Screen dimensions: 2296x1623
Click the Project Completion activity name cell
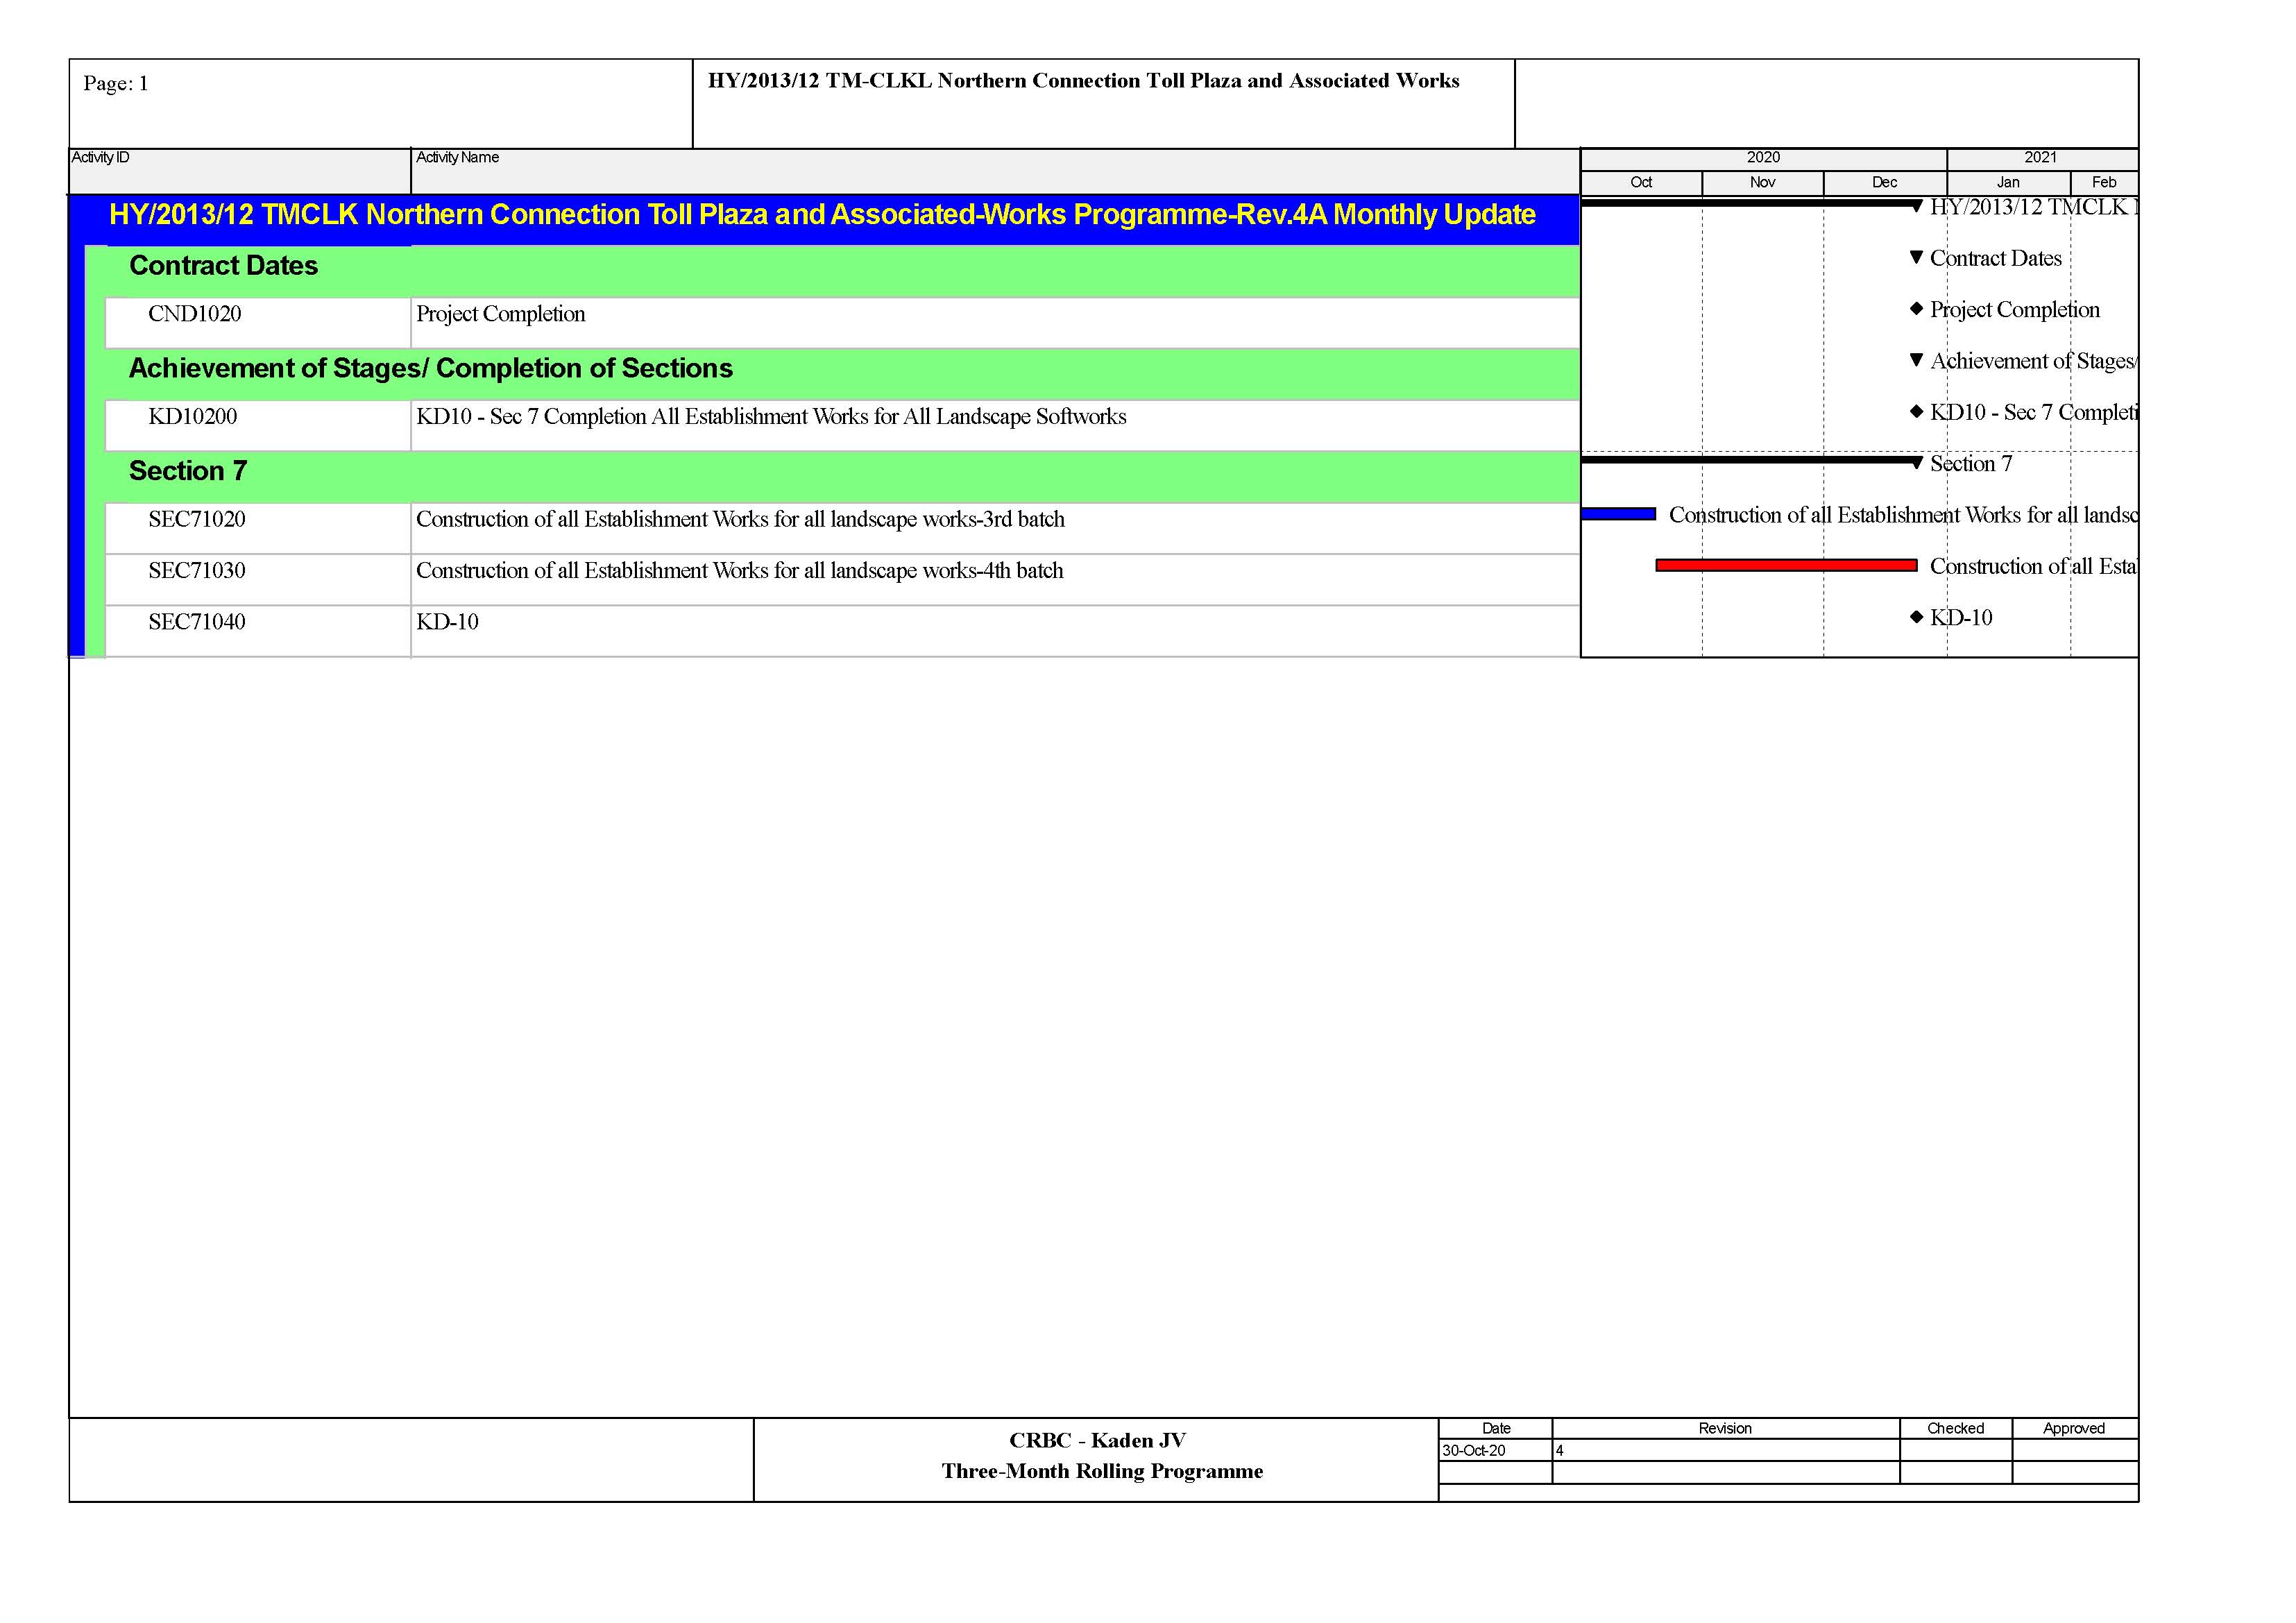point(995,322)
